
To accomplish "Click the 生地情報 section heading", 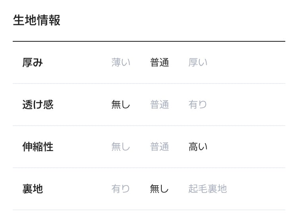I will pyautogui.click(x=37, y=20).
